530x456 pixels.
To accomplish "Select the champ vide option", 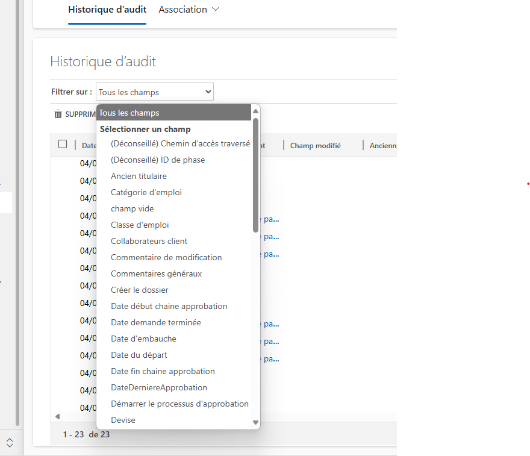I will [132, 208].
